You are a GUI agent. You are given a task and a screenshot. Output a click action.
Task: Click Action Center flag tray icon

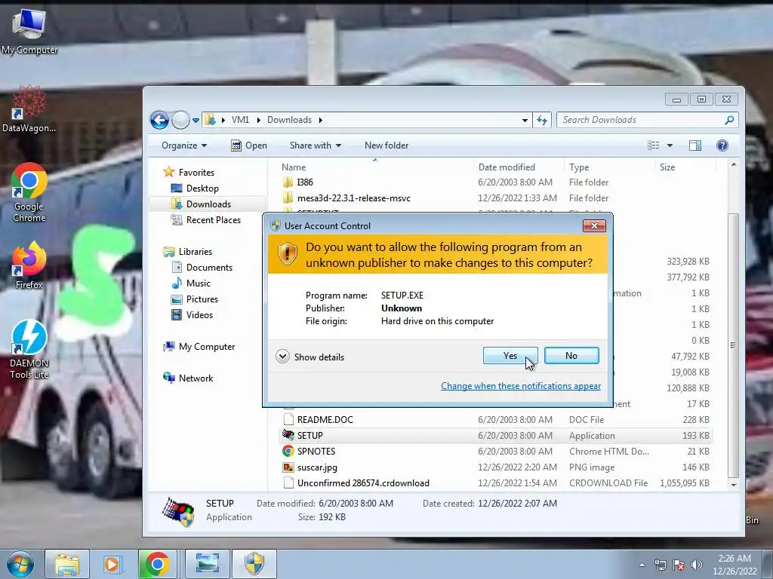coord(679,565)
